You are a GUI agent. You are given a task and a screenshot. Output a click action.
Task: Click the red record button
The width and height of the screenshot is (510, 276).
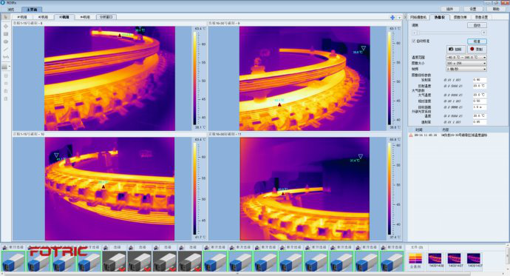coord(477,49)
